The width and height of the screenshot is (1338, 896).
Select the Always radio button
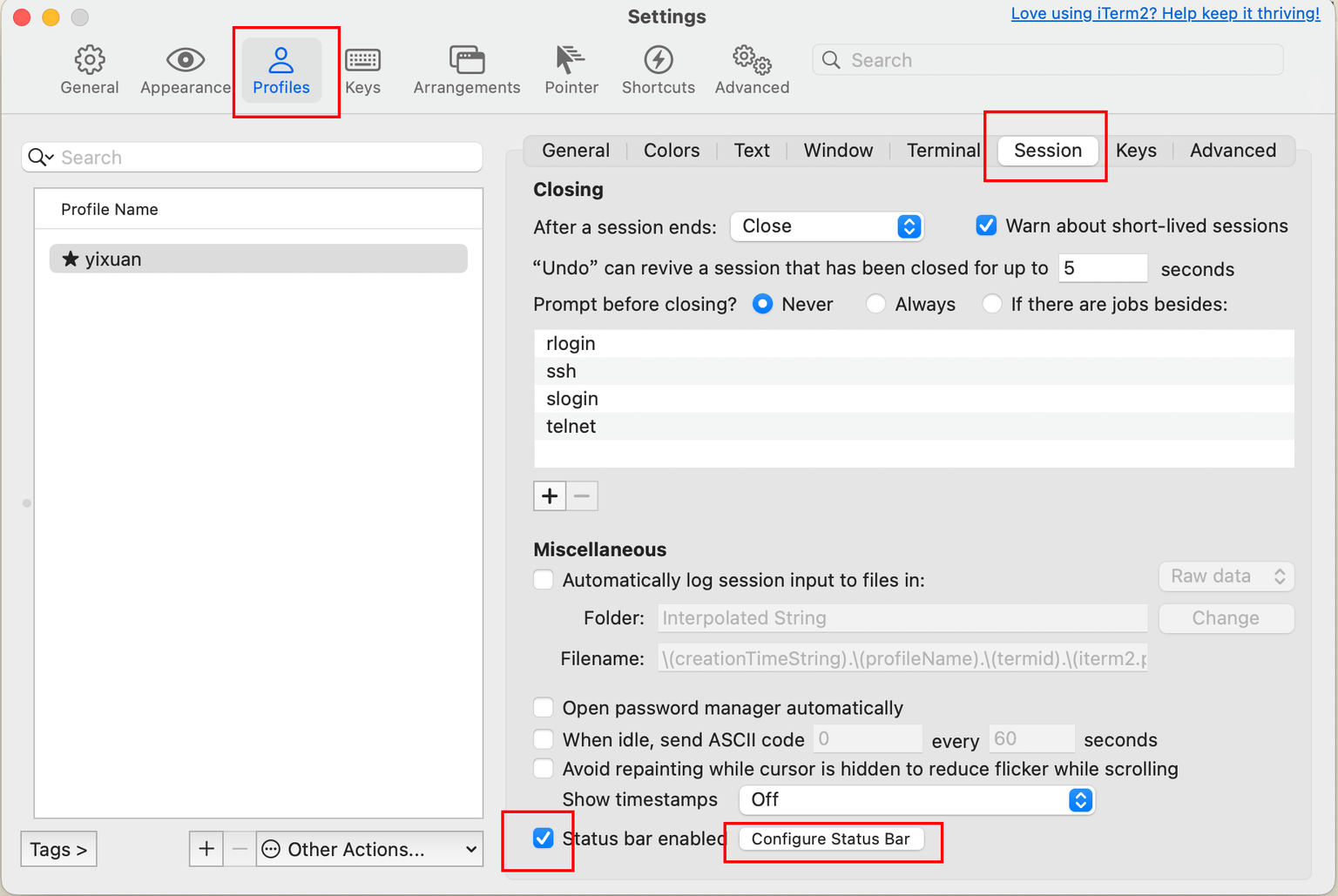pyautogui.click(x=876, y=304)
